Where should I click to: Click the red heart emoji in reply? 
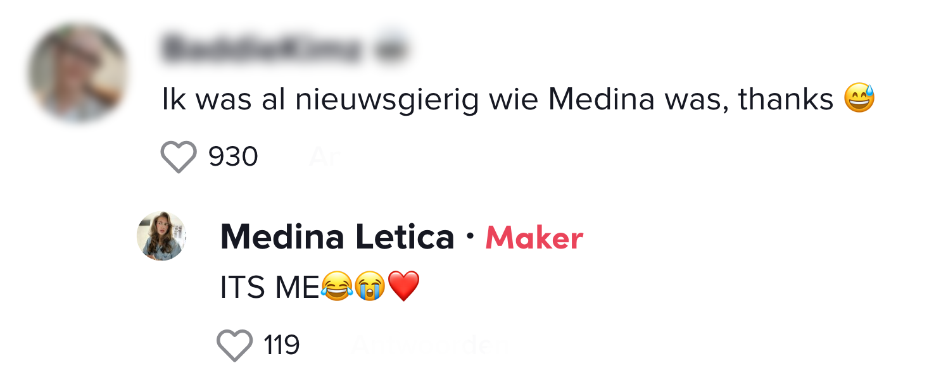(403, 288)
